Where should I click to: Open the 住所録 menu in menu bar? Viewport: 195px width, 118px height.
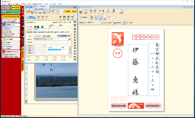[24, 4]
